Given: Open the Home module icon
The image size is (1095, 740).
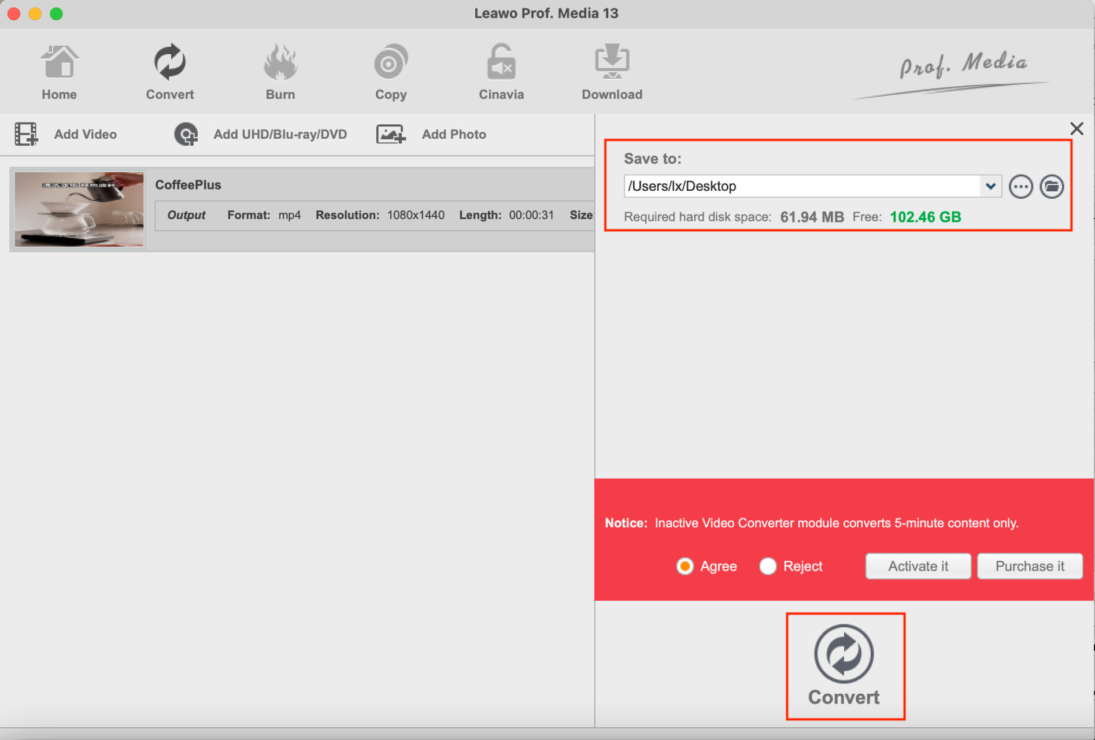Looking at the screenshot, I should point(59,62).
